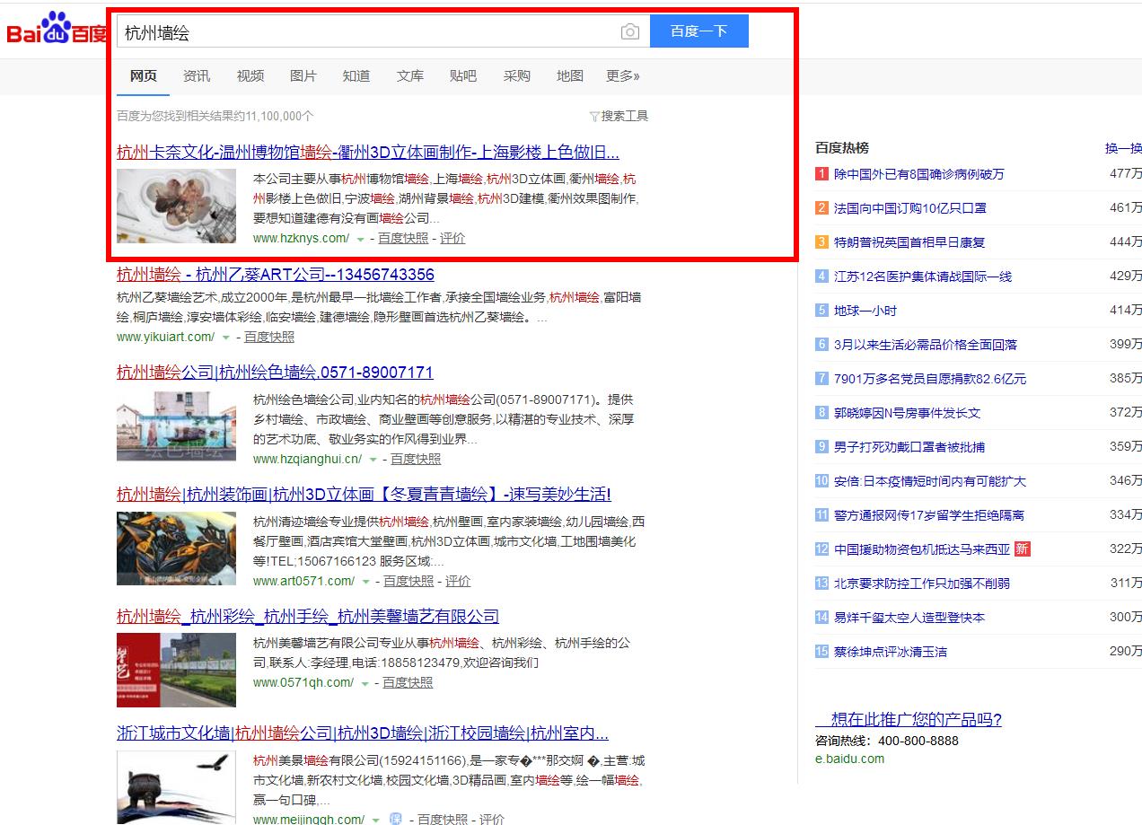
Task: Open hot item 3月以来生活必需品价格全面回落
Action: [x=926, y=345]
